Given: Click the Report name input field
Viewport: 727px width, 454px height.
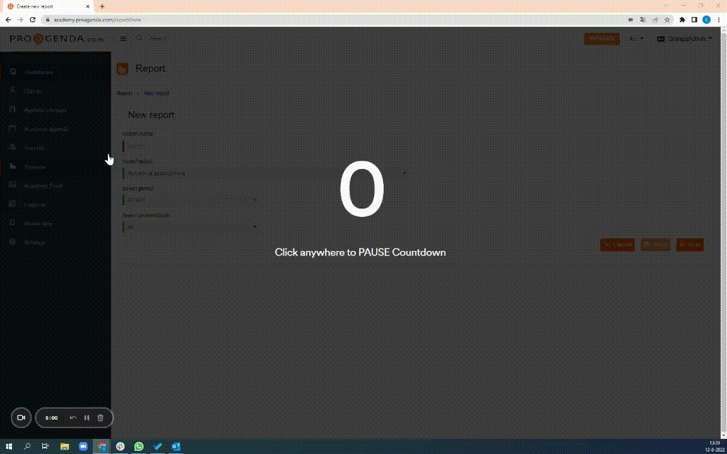Looking at the screenshot, I should (x=189, y=146).
